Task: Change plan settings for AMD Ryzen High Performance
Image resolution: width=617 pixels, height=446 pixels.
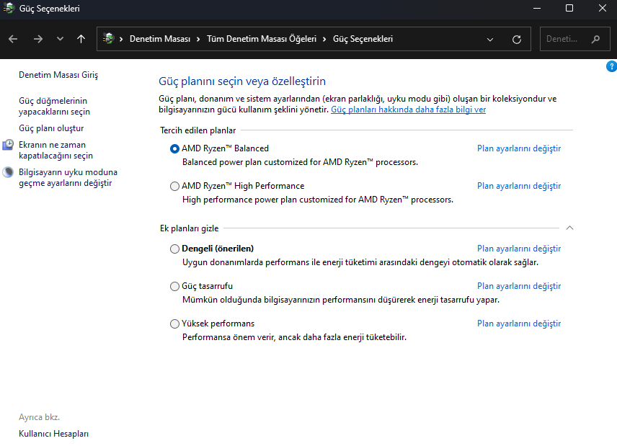Action: point(519,186)
